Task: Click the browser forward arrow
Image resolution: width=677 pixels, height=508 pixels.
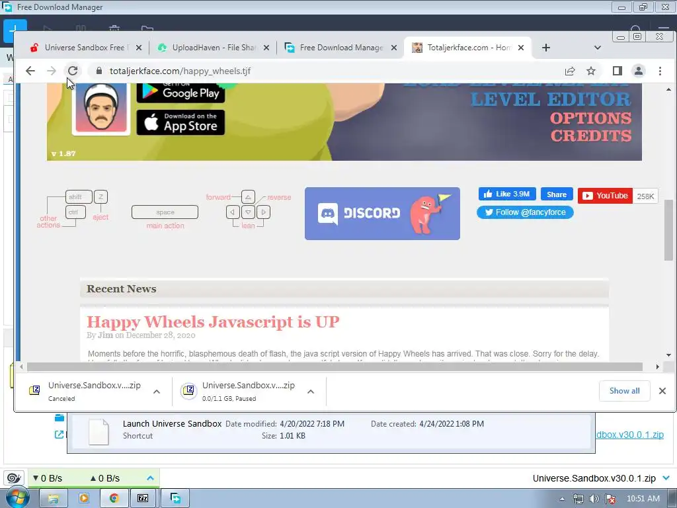Action: coord(52,71)
